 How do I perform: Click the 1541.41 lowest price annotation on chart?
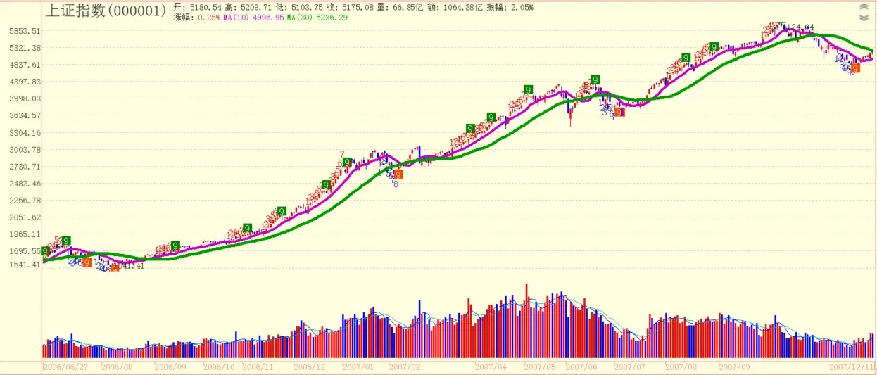point(127,265)
